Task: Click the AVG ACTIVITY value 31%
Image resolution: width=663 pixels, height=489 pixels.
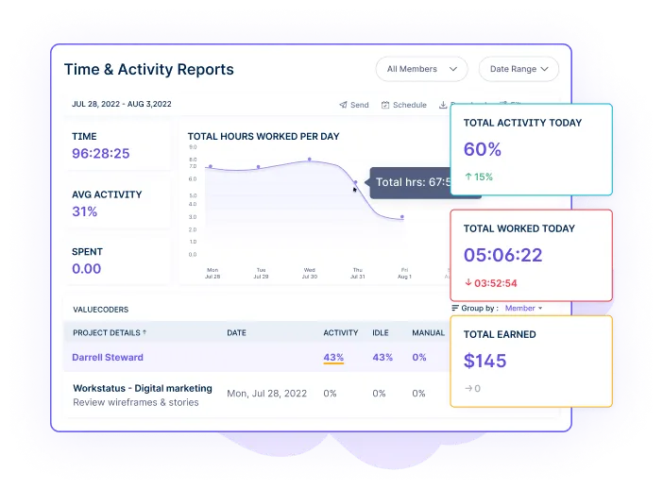Action: 85,211
